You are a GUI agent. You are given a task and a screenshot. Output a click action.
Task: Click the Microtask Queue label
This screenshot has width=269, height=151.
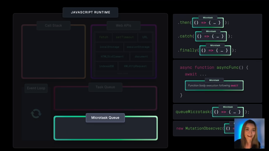105,117
